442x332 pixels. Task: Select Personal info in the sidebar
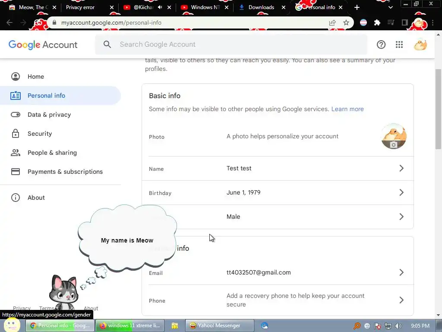tap(60, 96)
